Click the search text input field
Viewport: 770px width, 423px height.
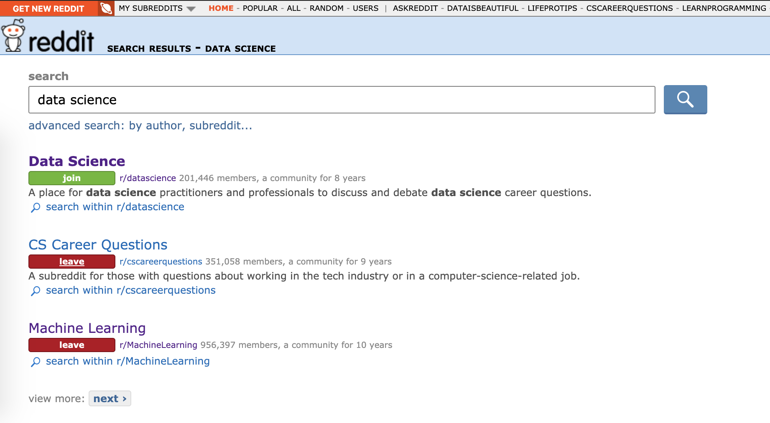342,100
